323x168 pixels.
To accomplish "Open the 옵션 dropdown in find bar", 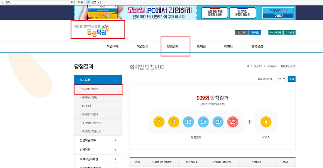I will (95, 2).
